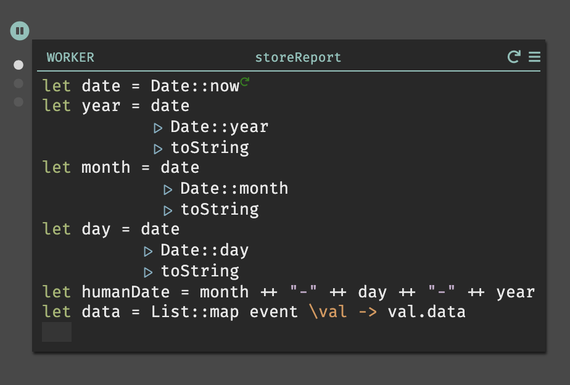The width and height of the screenshot is (570, 385).
Task: Select the second gray trace dot
Action: (x=19, y=84)
